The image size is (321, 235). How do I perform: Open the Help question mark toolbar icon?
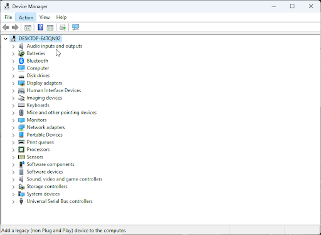(x=40, y=27)
